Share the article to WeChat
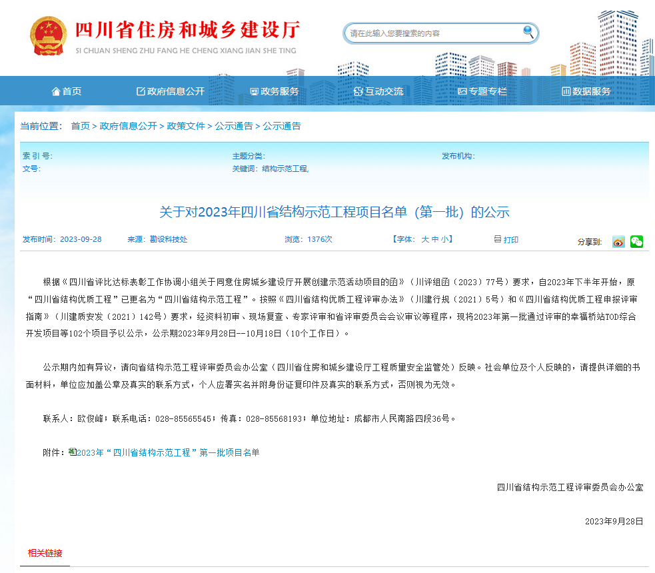Screen dimensions: 655x573 [x=636, y=241]
